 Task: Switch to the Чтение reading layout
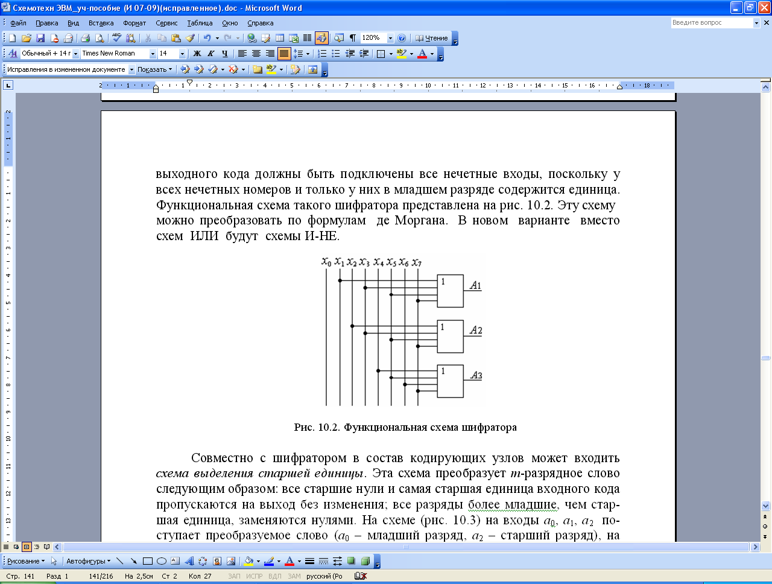pos(432,38)
